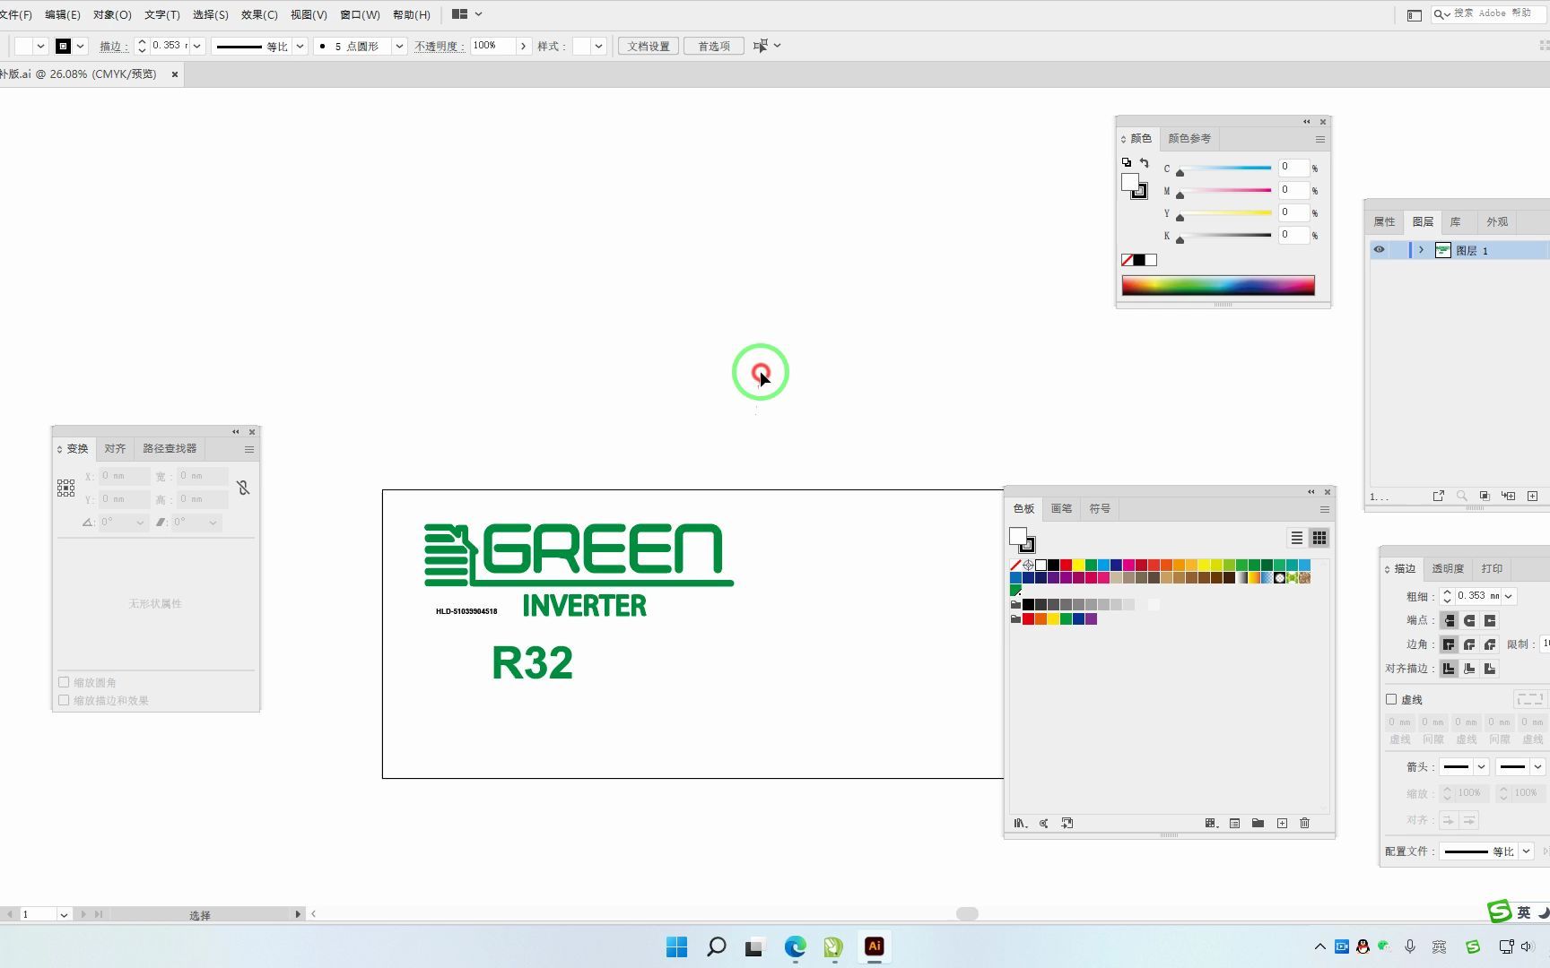Swap fill and stroke in Color panel
1550x968 pixels.
[x=1145, y=162]
